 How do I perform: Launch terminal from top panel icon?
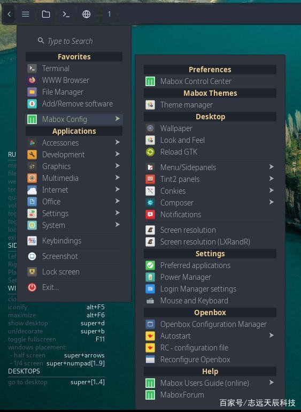tap(66, 14)
